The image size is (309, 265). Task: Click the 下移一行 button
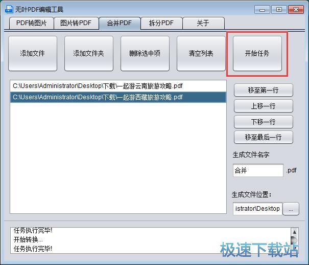[x=264, y=122]
